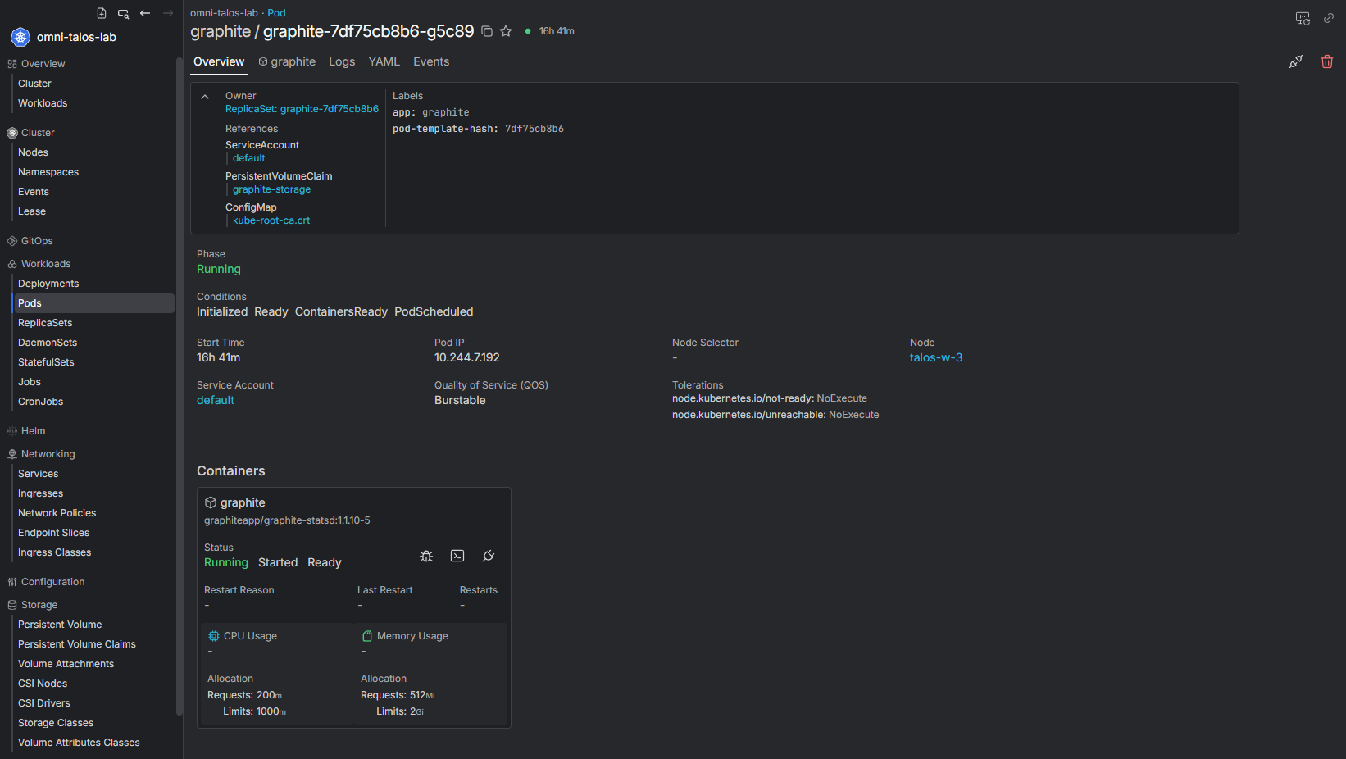The width and height of the screenshot is (1346, 759).
Task: Collapse the Owner and Labels panel chevron
Action: coord(205,97)
